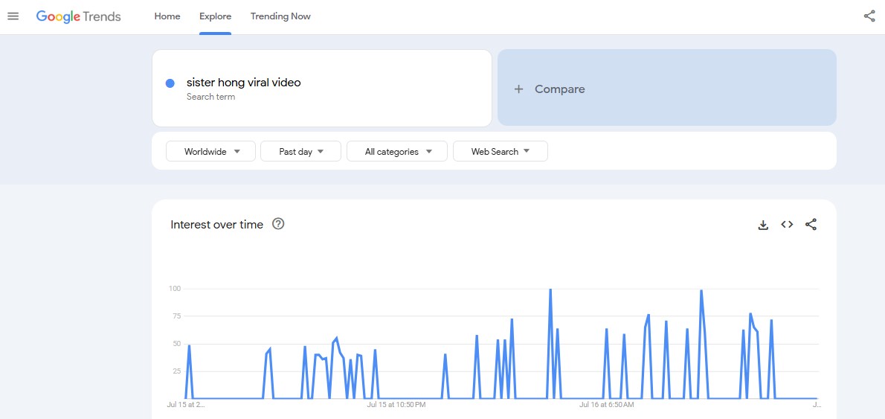Switch to the Trending Now tab
This screenshot has width=885, height=419.
pyautogui.click(x=280, y=16)
